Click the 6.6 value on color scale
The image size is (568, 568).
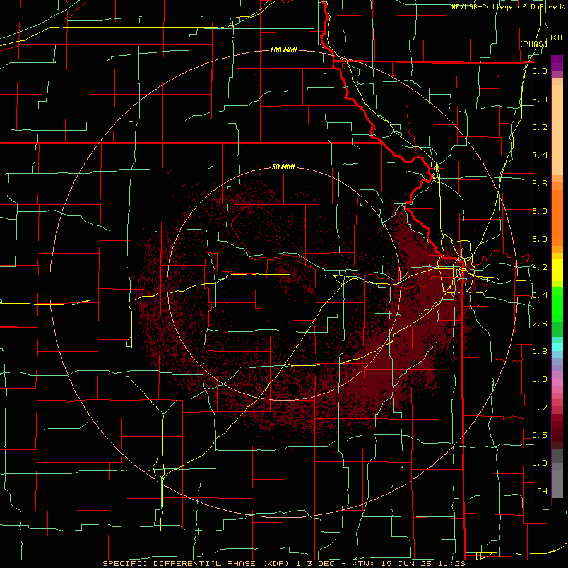coord(540,183)
